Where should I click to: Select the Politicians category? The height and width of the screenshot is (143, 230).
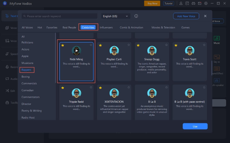click(27, 43)
